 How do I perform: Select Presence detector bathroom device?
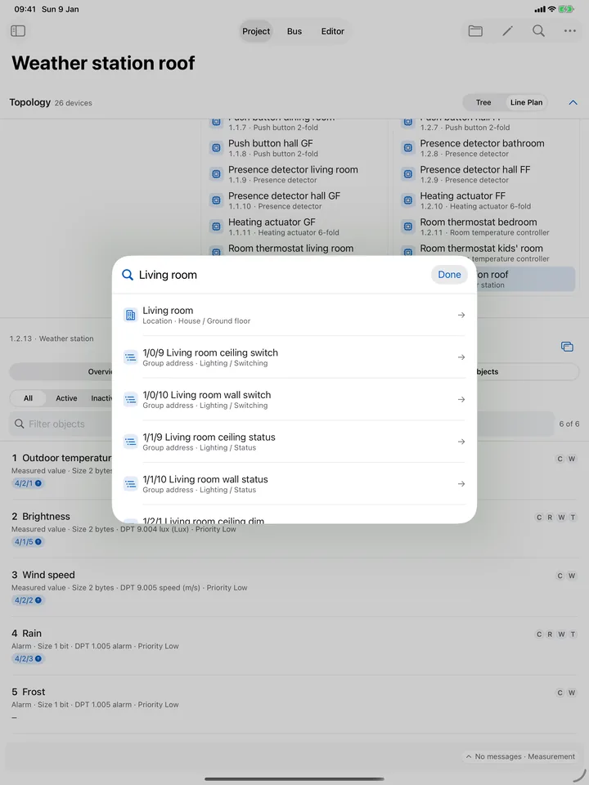pyautogui.click(x=488, y=148)
